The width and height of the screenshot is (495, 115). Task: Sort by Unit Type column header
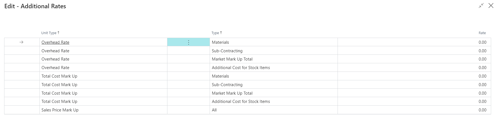(x=49, y=33)
